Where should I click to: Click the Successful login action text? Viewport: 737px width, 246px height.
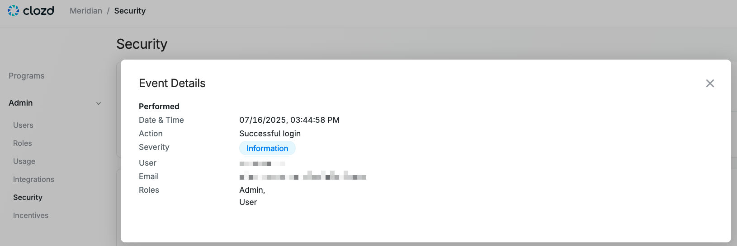pos(270,134)
